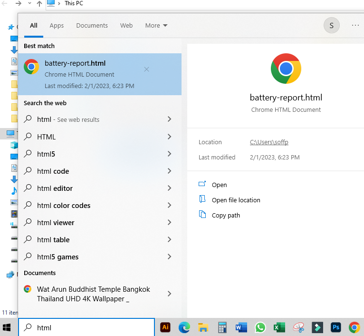This screenshot has width=364, height=336.
Task: Open Filmora from taskbar
Action: coord(317,327)
